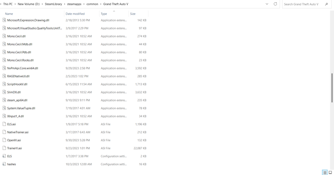The image size is (334, 175).
Task: Click the 3,632 KB size value
Action: click(x=141, y=92)
